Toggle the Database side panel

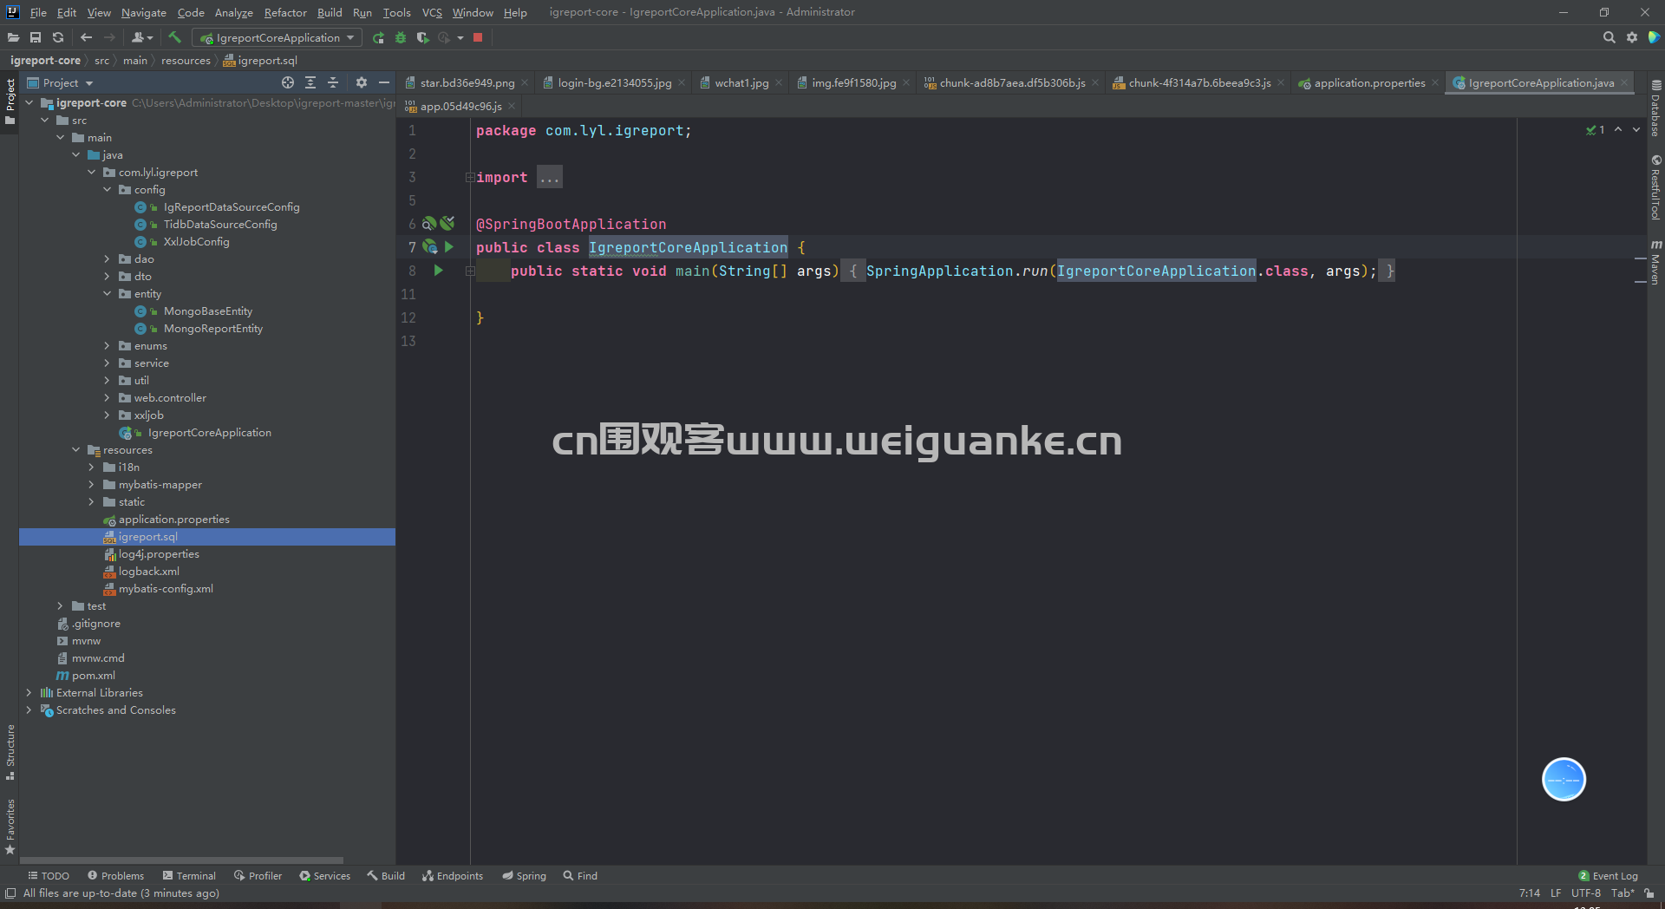[x=1655, y=109]
